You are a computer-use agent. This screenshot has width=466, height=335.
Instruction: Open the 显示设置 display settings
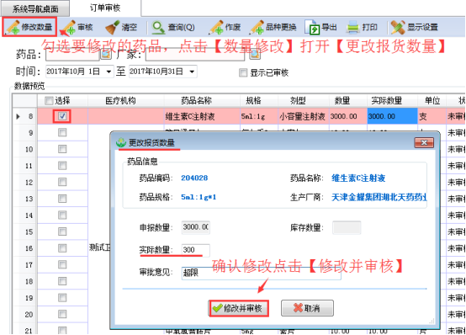tap(398, 28)
